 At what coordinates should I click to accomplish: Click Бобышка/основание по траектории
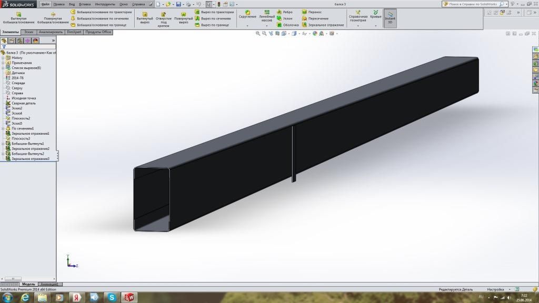[x=102, y=12]
